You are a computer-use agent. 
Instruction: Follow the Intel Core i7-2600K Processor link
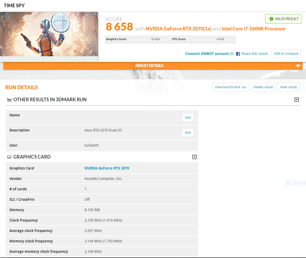click(254, 29)
